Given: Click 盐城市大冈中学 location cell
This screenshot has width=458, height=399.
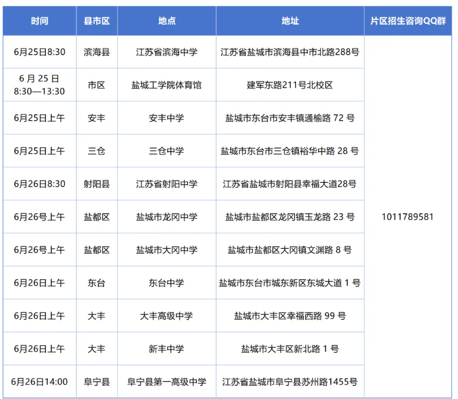Looking at the screenshot, I should point(167,250).
